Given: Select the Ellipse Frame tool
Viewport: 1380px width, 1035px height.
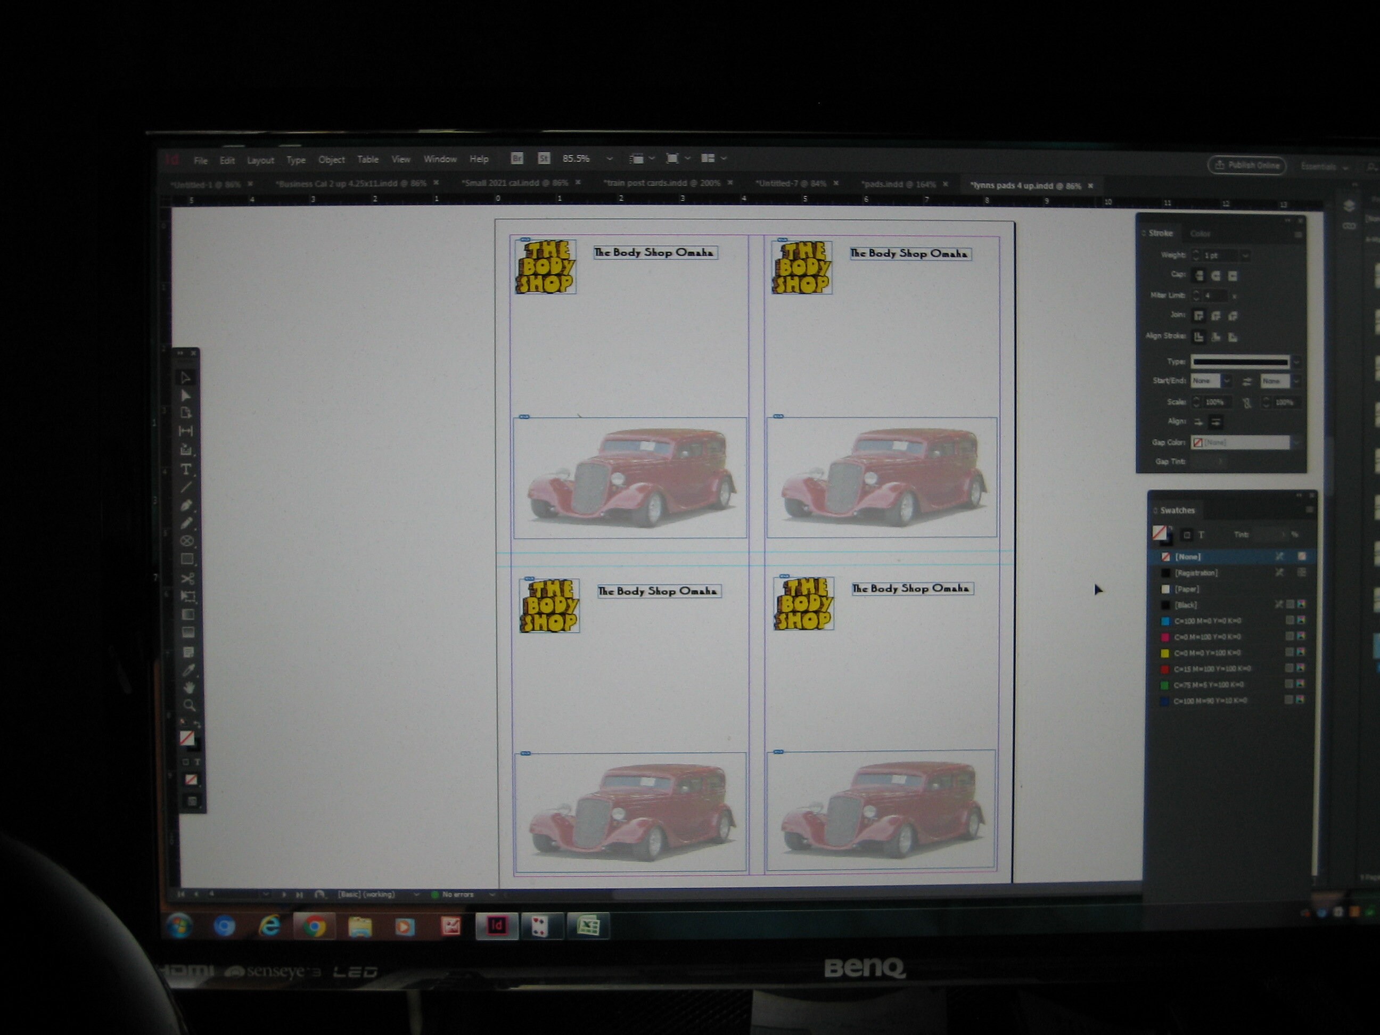Looking at the screenshot, I should [186, 541].
